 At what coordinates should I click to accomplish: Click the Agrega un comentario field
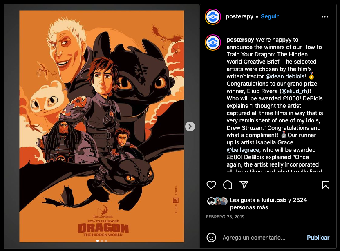[x=254, y=238]
